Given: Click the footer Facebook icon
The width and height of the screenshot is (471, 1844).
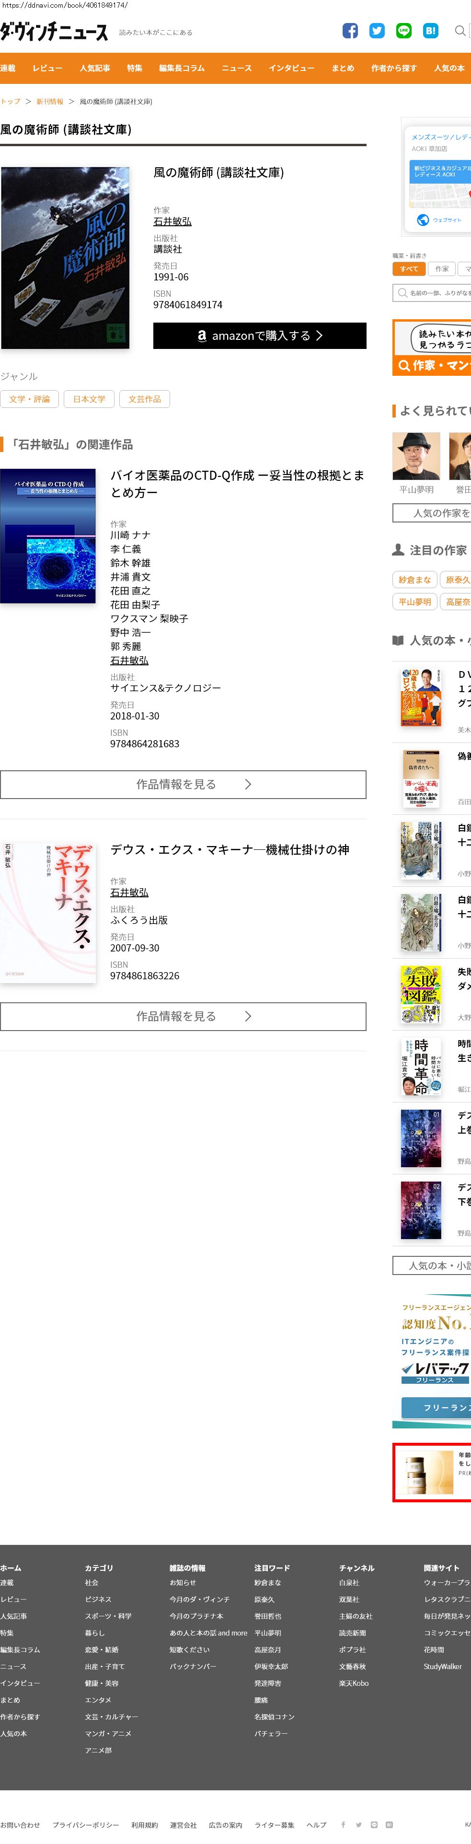Looking at the screenshot, I should tap(343, 1824).
